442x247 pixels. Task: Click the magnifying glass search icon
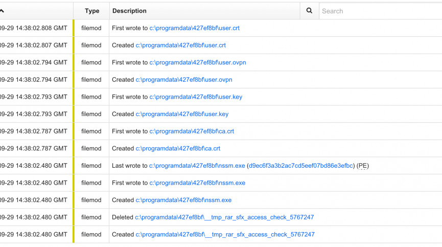tap(309, 11)
